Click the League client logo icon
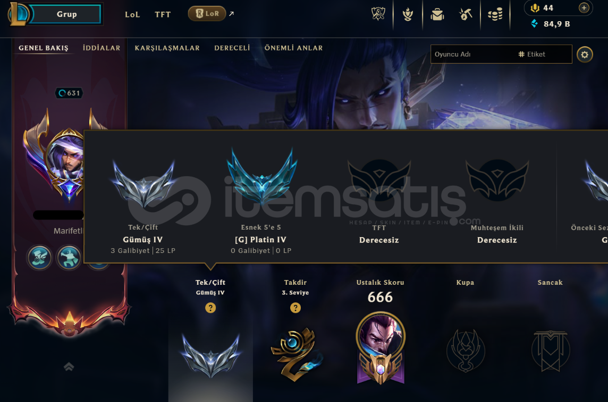Viewport: 608px width, 402px height. tap(18, 14)
